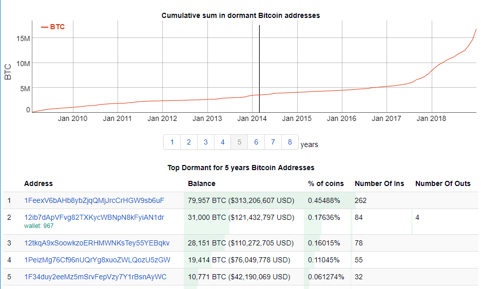This screenshot has width=481, height=289.
Task: Click the Jan 2014 axis label
Action: coord(252,118)
